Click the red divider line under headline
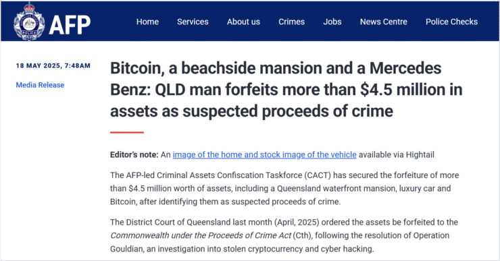This screenshot has width=500, height=261. [x=127, y=132]
